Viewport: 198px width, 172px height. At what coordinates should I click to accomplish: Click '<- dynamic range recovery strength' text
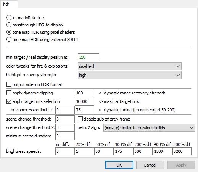(132, 93)
